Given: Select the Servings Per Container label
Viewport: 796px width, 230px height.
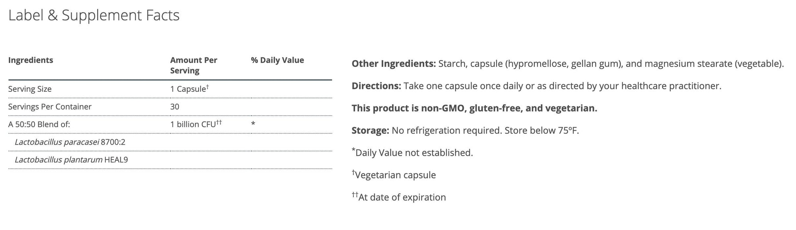Looking at the screenshot, I should [50, 107].
